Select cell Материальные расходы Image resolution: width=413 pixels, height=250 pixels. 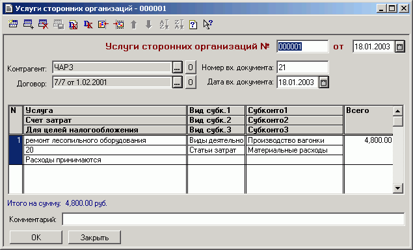[295, 150]
